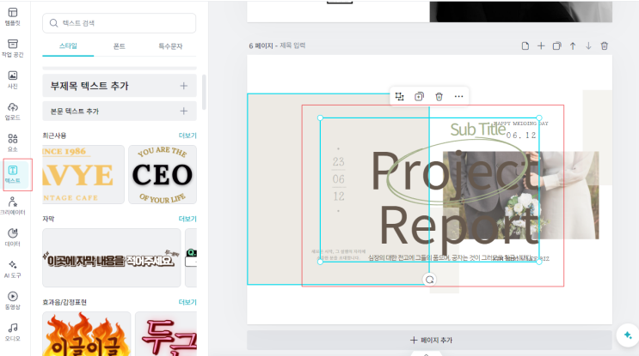Switch to the 폰트 tab

click(119, 46)
